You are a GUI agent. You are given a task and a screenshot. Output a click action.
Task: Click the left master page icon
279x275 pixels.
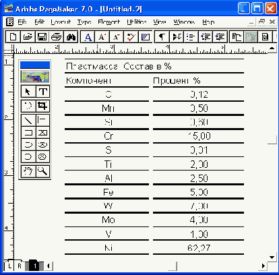coord(9,266)
